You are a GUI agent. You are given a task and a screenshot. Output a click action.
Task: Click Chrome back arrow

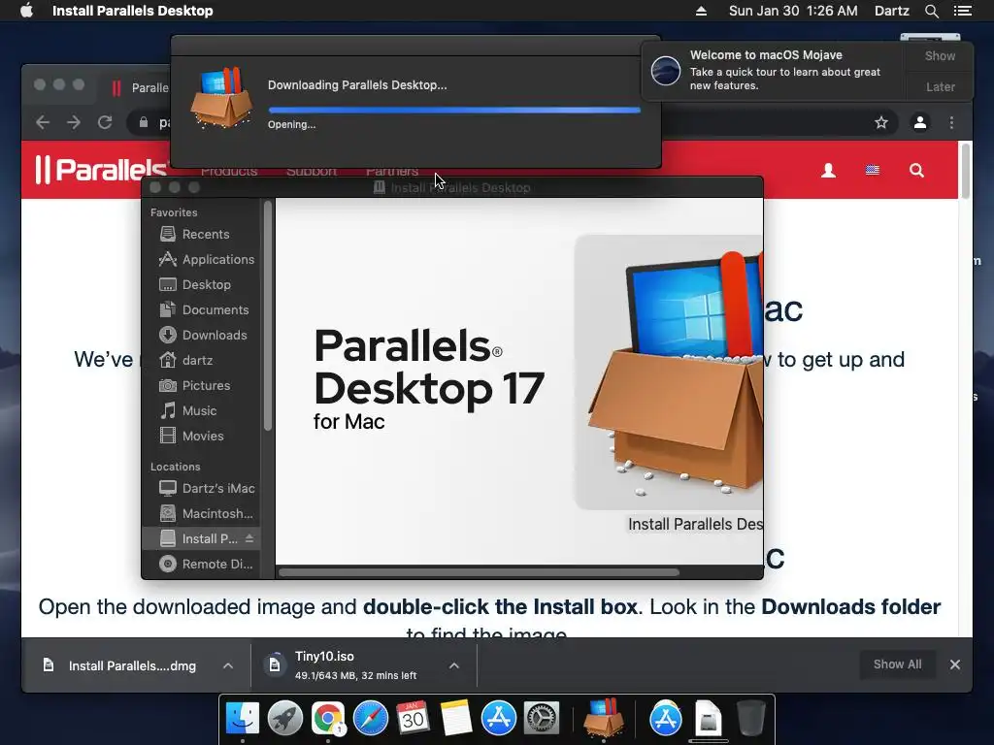(43, 122)
